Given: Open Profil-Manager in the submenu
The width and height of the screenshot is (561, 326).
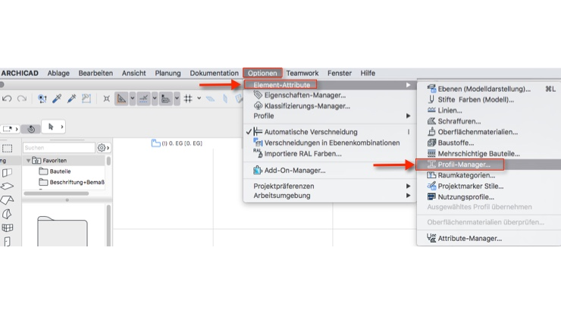Looking at the screenshot, I should [x=489, y=165].
